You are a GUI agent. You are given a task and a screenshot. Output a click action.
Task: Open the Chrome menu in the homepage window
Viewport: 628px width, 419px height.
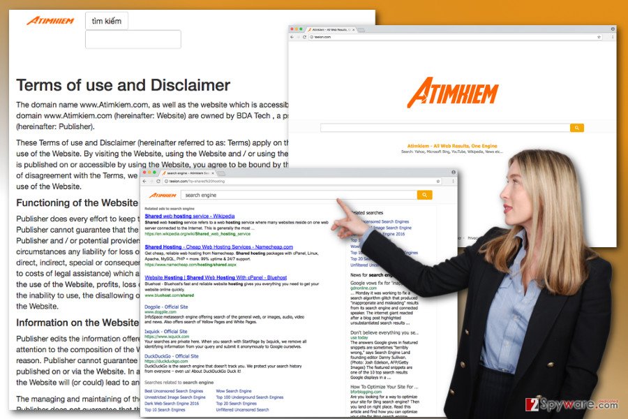pos(613,37)
